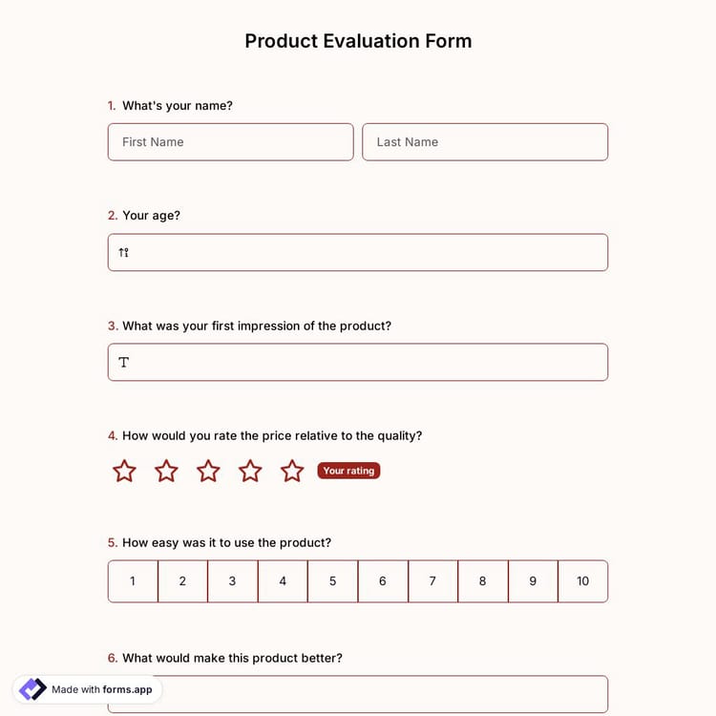Pick ease-of-use score 10
The height and width of the screenshot is (716, 716).
coord(582,581)
